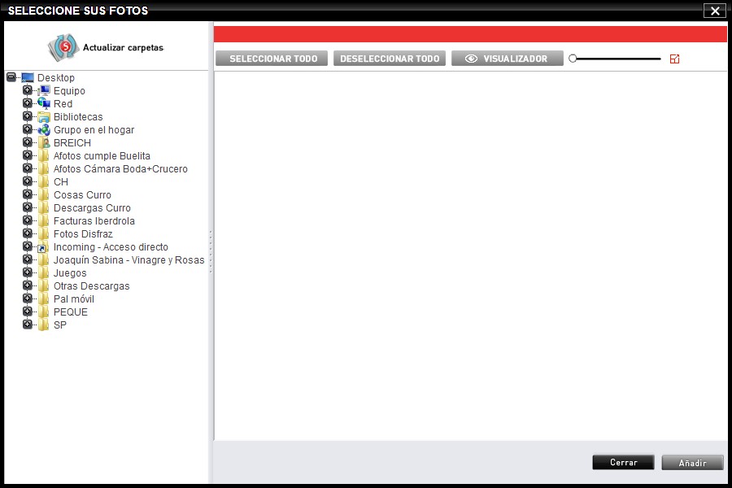This screenshot has height=488, width=732.
Task: Select the Equipo label
Action: pos(70,90)
